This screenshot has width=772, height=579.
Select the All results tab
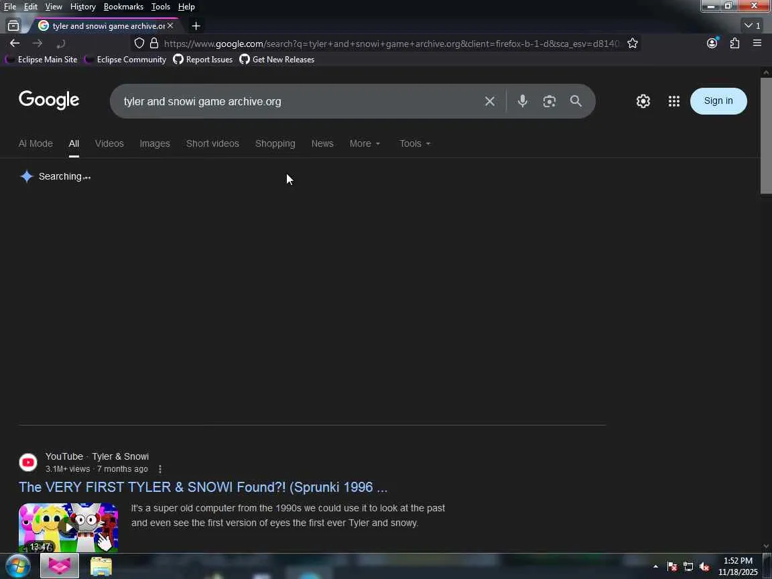point(74,143)
